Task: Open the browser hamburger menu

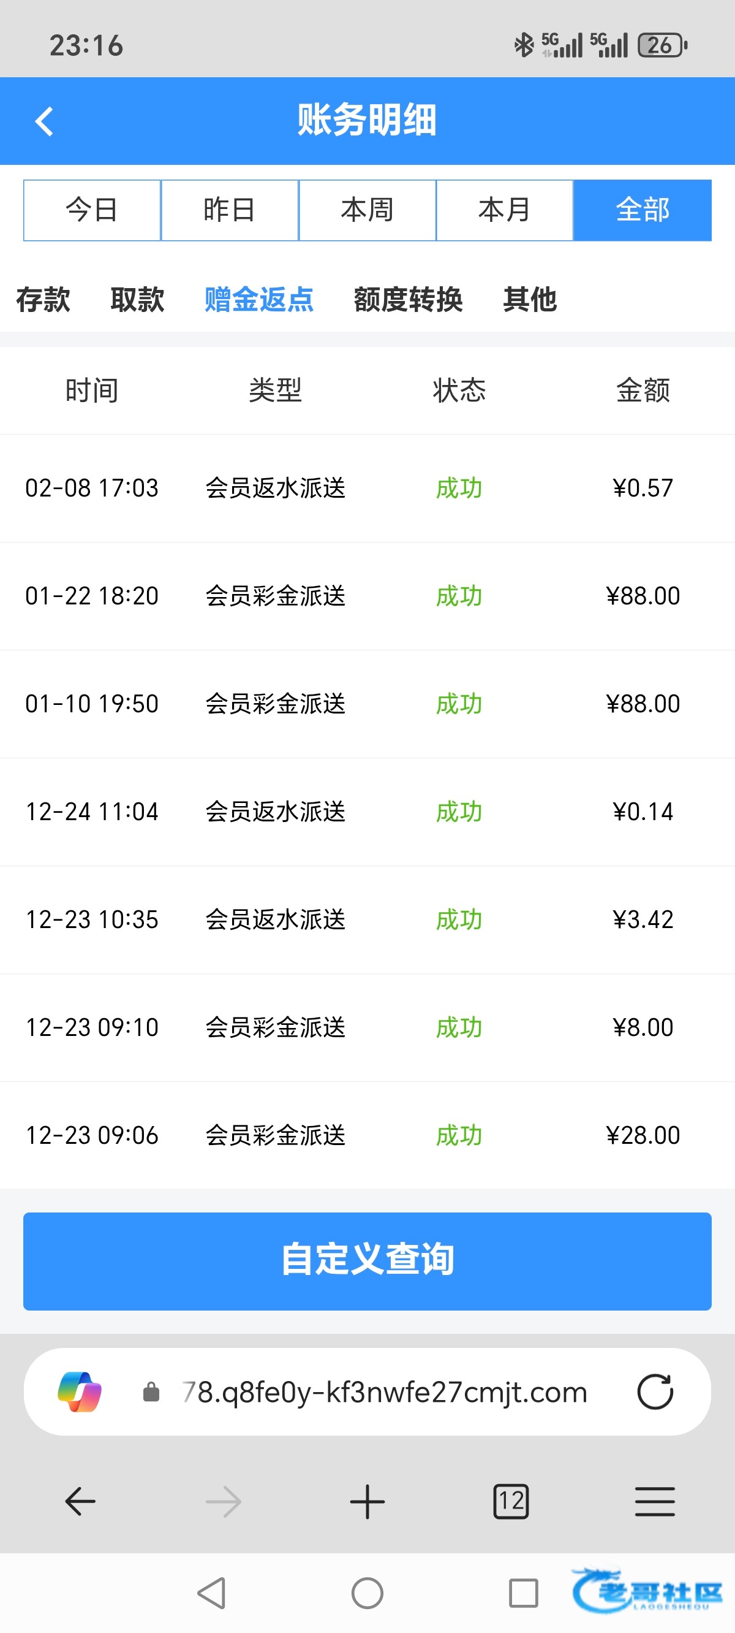Action: click(655, 1501)
